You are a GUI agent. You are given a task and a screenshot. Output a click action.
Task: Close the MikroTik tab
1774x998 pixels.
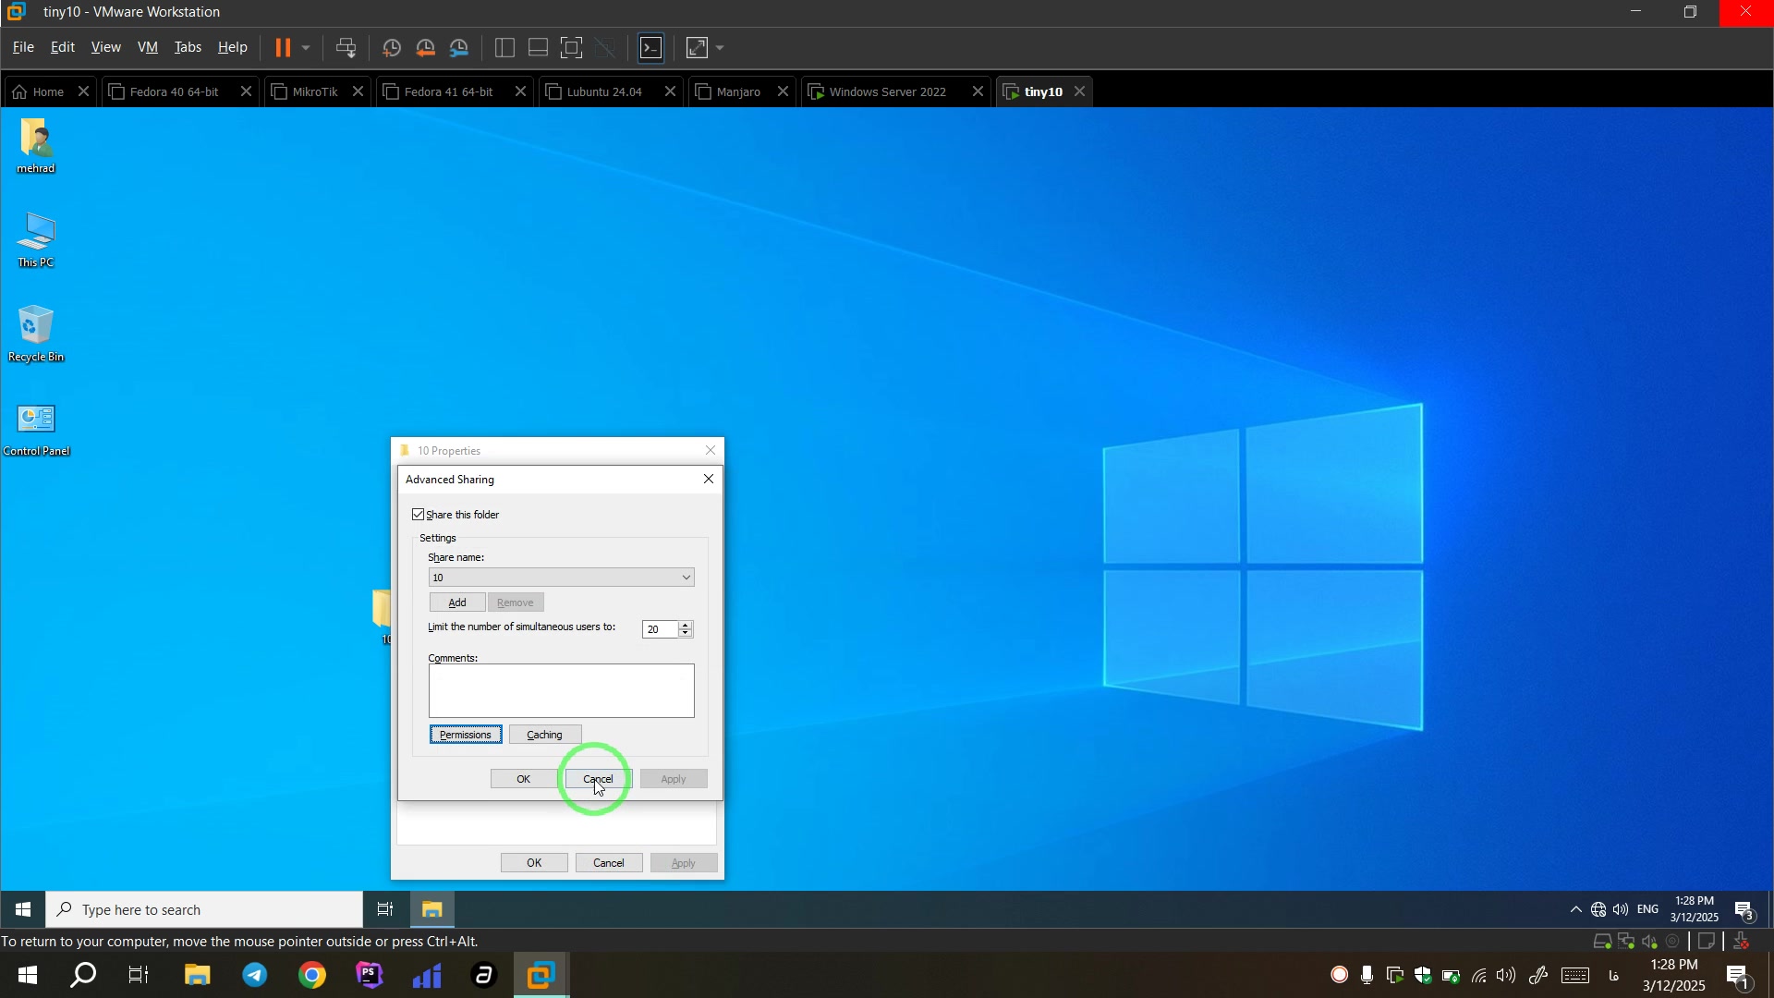pos(358,91)
